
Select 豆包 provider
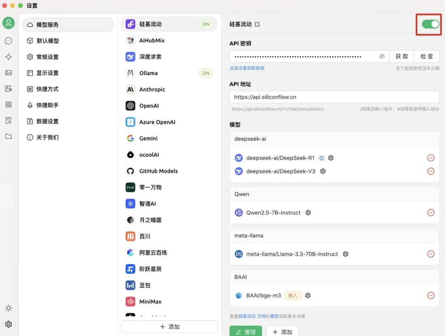click(x=169, y=285)
